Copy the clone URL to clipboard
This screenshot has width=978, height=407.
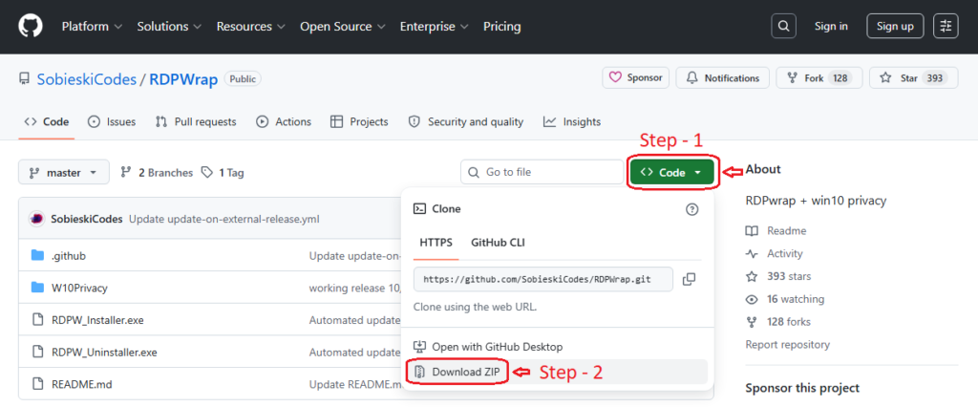pos(689,279)
